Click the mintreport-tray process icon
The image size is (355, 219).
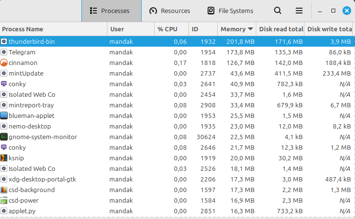[4, 105]
